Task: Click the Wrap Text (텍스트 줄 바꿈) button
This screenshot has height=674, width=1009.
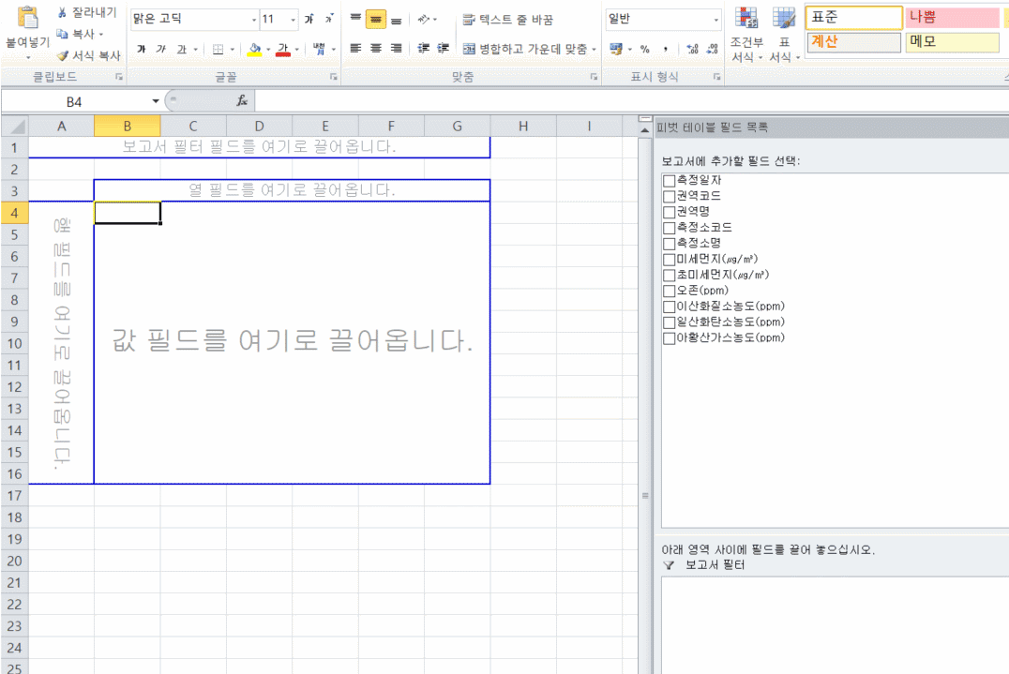Action: [x=507, y=19]
